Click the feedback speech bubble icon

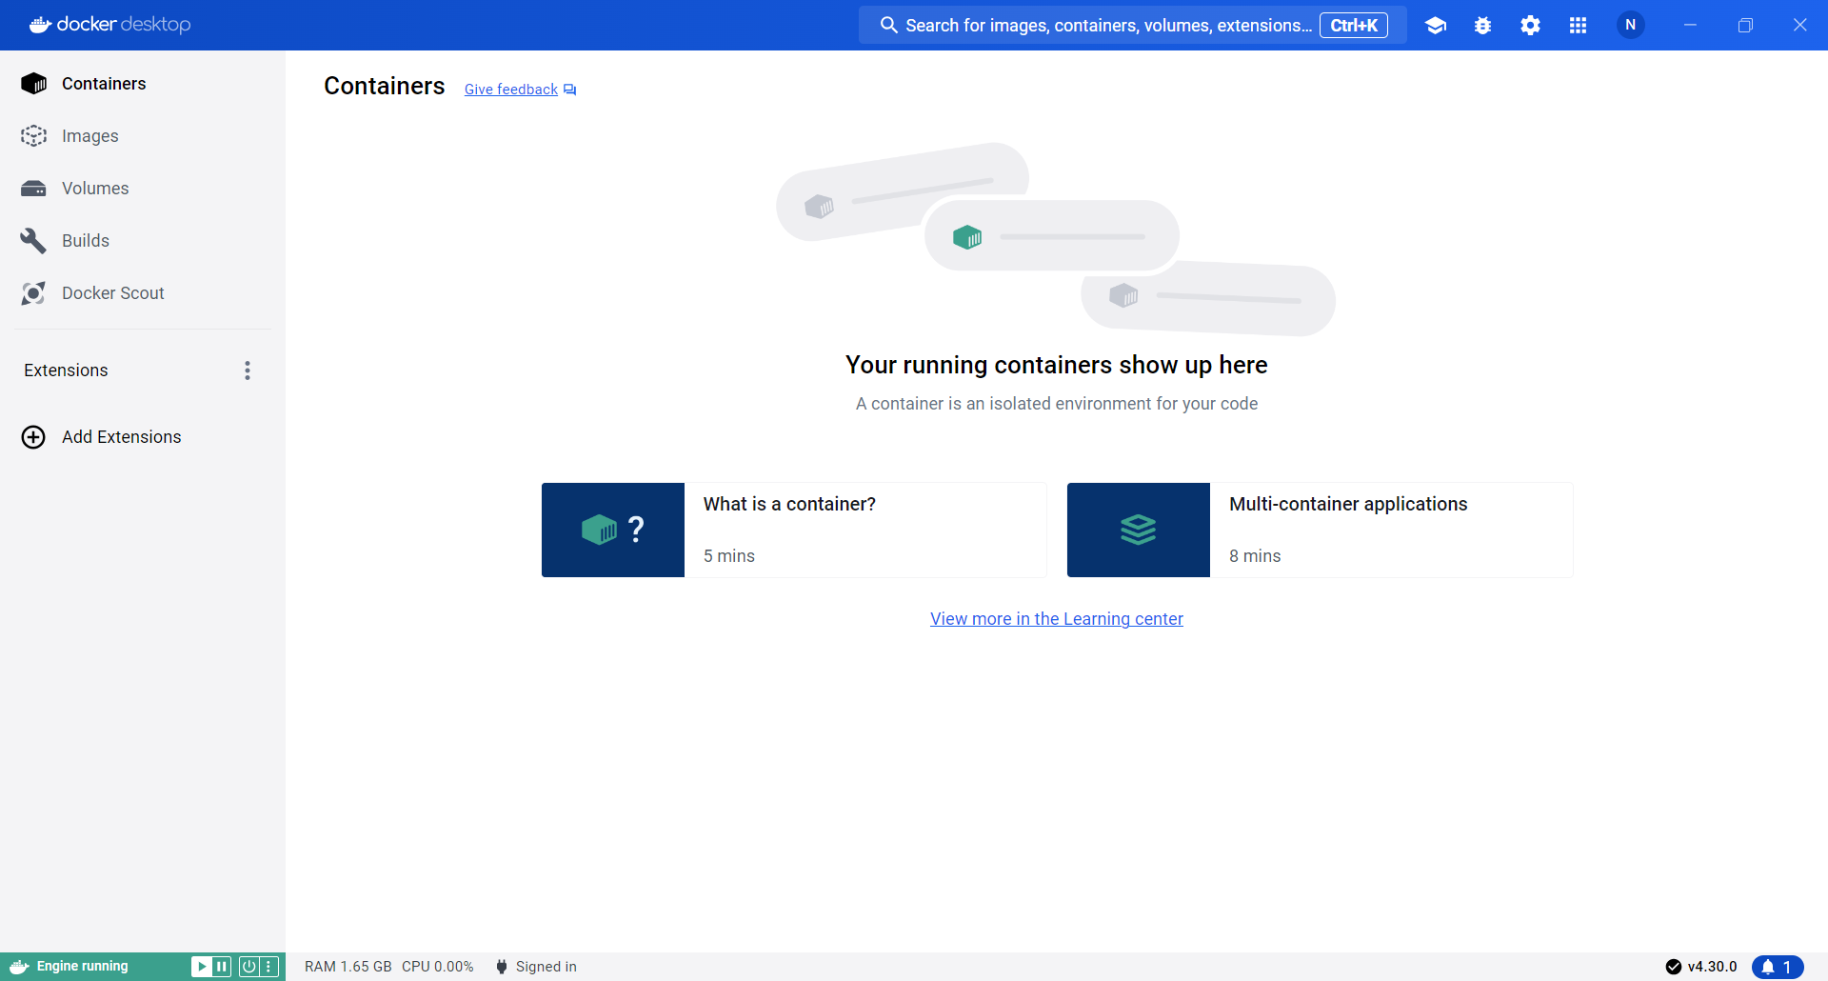pos(569,90)
